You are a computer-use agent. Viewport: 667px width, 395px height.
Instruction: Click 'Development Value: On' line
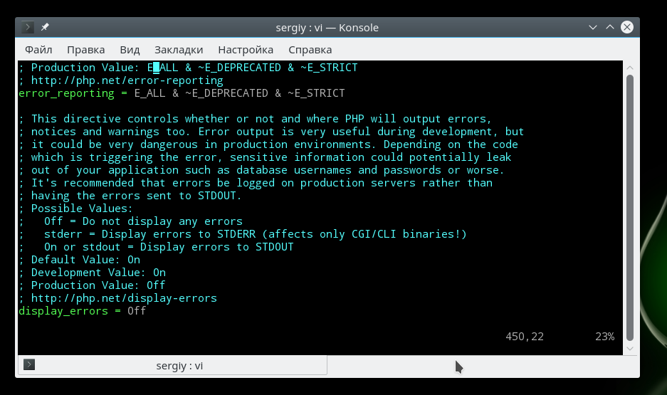92,273
